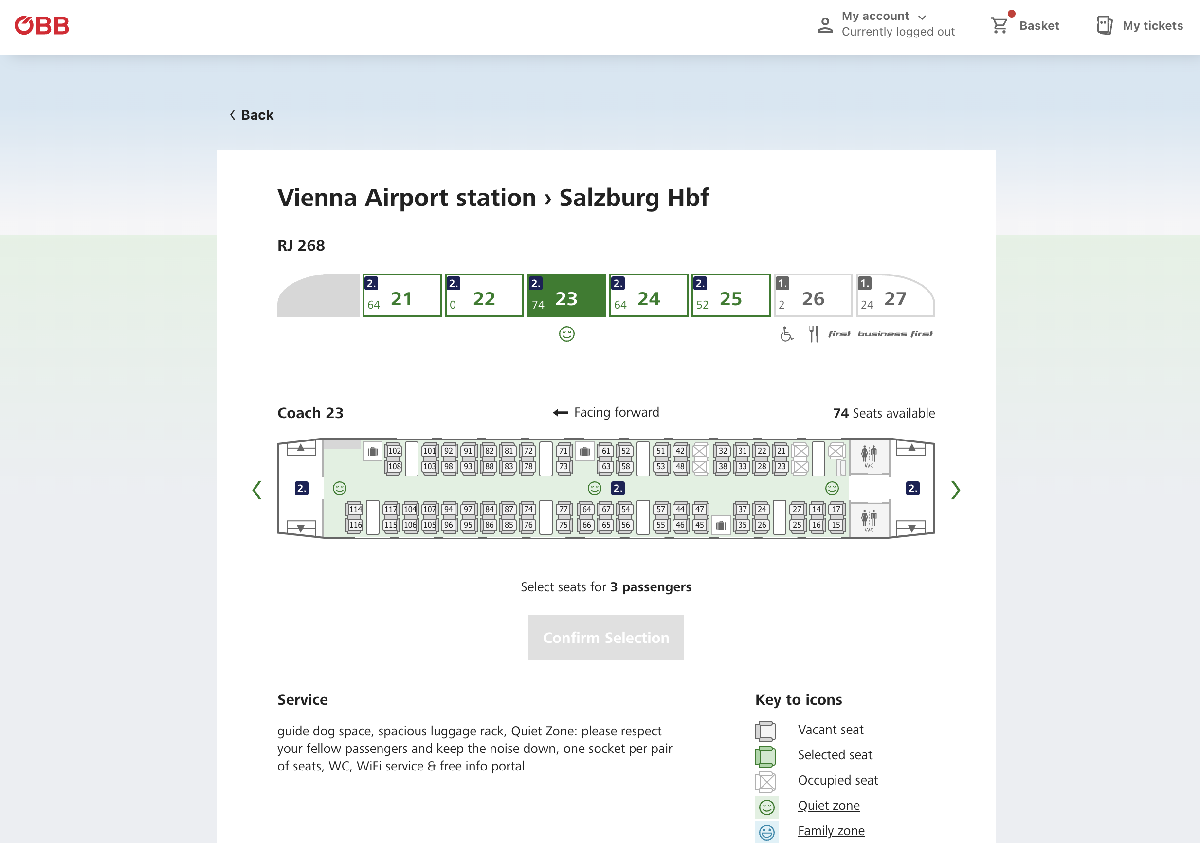Open the Quiet zone link
This screenshot has height=843, width=1200.
(828, 806)
